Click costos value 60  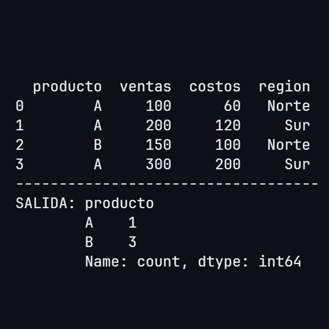(232, 106)
